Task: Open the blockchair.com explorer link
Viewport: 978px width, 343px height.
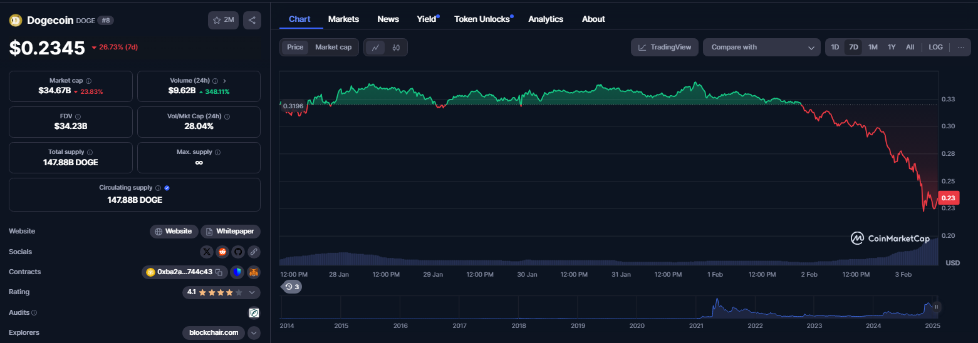Action: coord(214,333)
